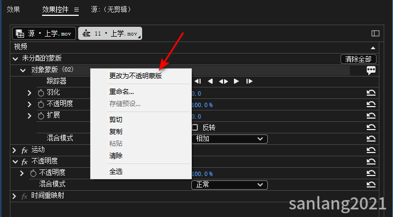
Task: Select the 跟踪器 label row
Action: click(56, 81)
